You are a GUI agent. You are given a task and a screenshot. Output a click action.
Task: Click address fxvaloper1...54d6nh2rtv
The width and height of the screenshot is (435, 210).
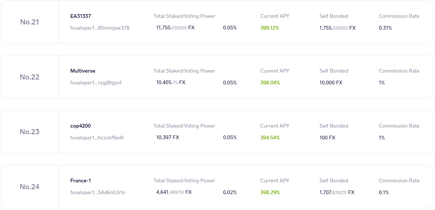click(98, 192)
